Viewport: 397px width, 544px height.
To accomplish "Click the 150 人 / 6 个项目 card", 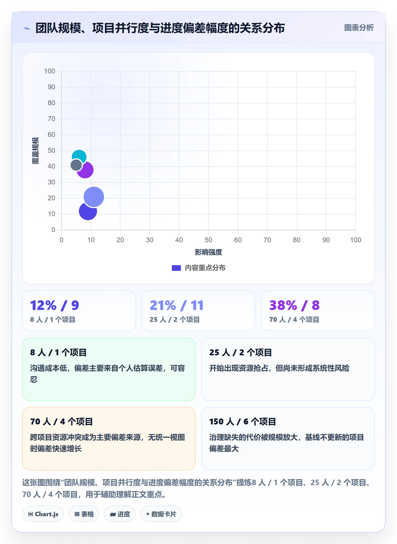I will 288,439.
